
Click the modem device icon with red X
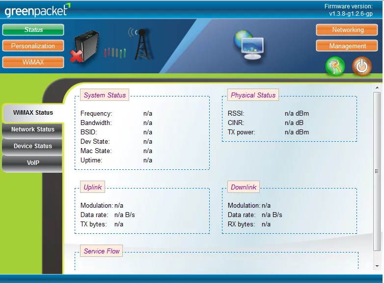pos(84,46)
